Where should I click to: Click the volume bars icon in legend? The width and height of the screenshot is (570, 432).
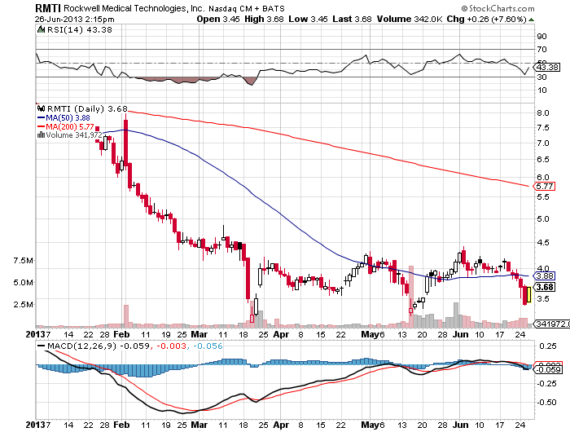(41, 135)
